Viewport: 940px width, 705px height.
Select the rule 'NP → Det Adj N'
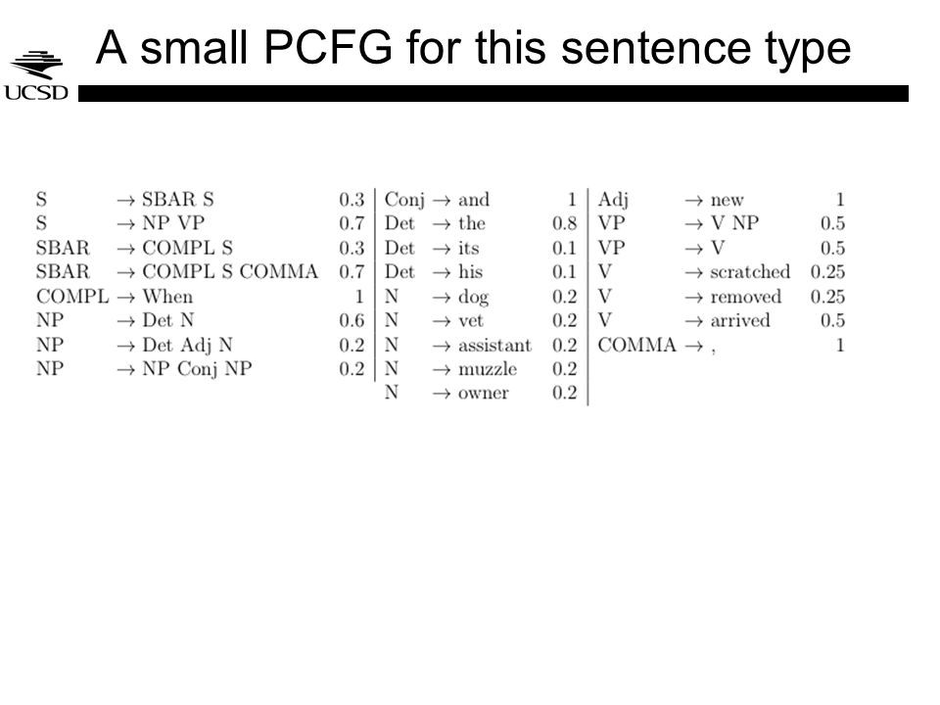click(200, 345)
